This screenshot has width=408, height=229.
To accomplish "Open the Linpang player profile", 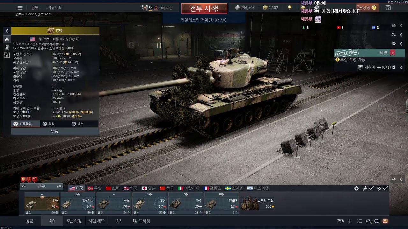I will 157,8.
